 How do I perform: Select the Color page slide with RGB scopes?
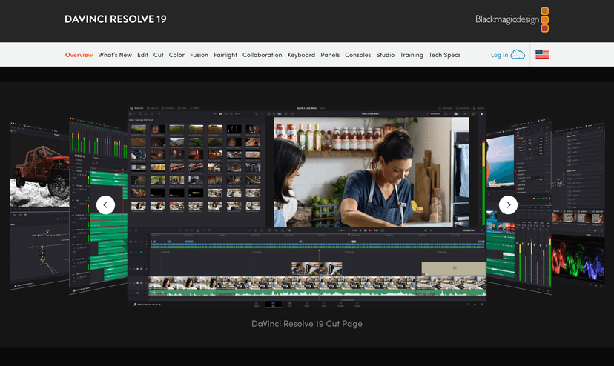[x=578, y=205]
